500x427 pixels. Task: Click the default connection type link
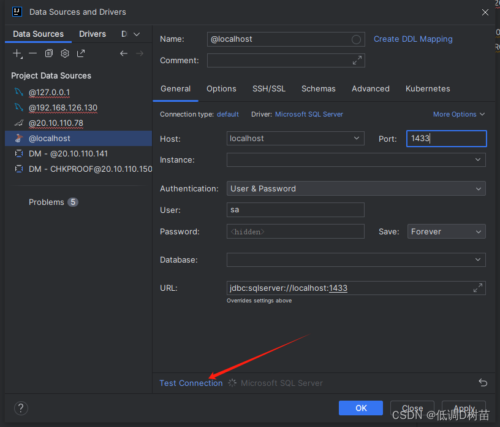pyautogui.click(x=228, y=114)
